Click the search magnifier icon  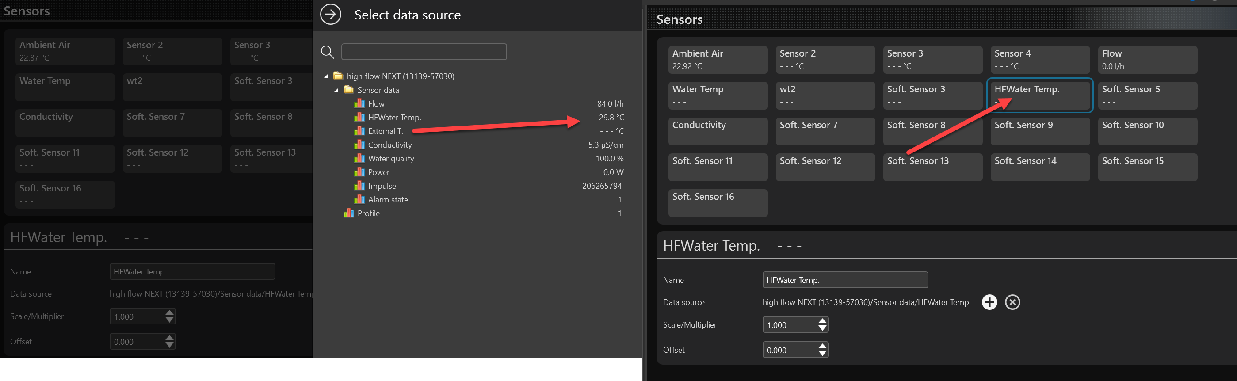(x=328, y=52)
